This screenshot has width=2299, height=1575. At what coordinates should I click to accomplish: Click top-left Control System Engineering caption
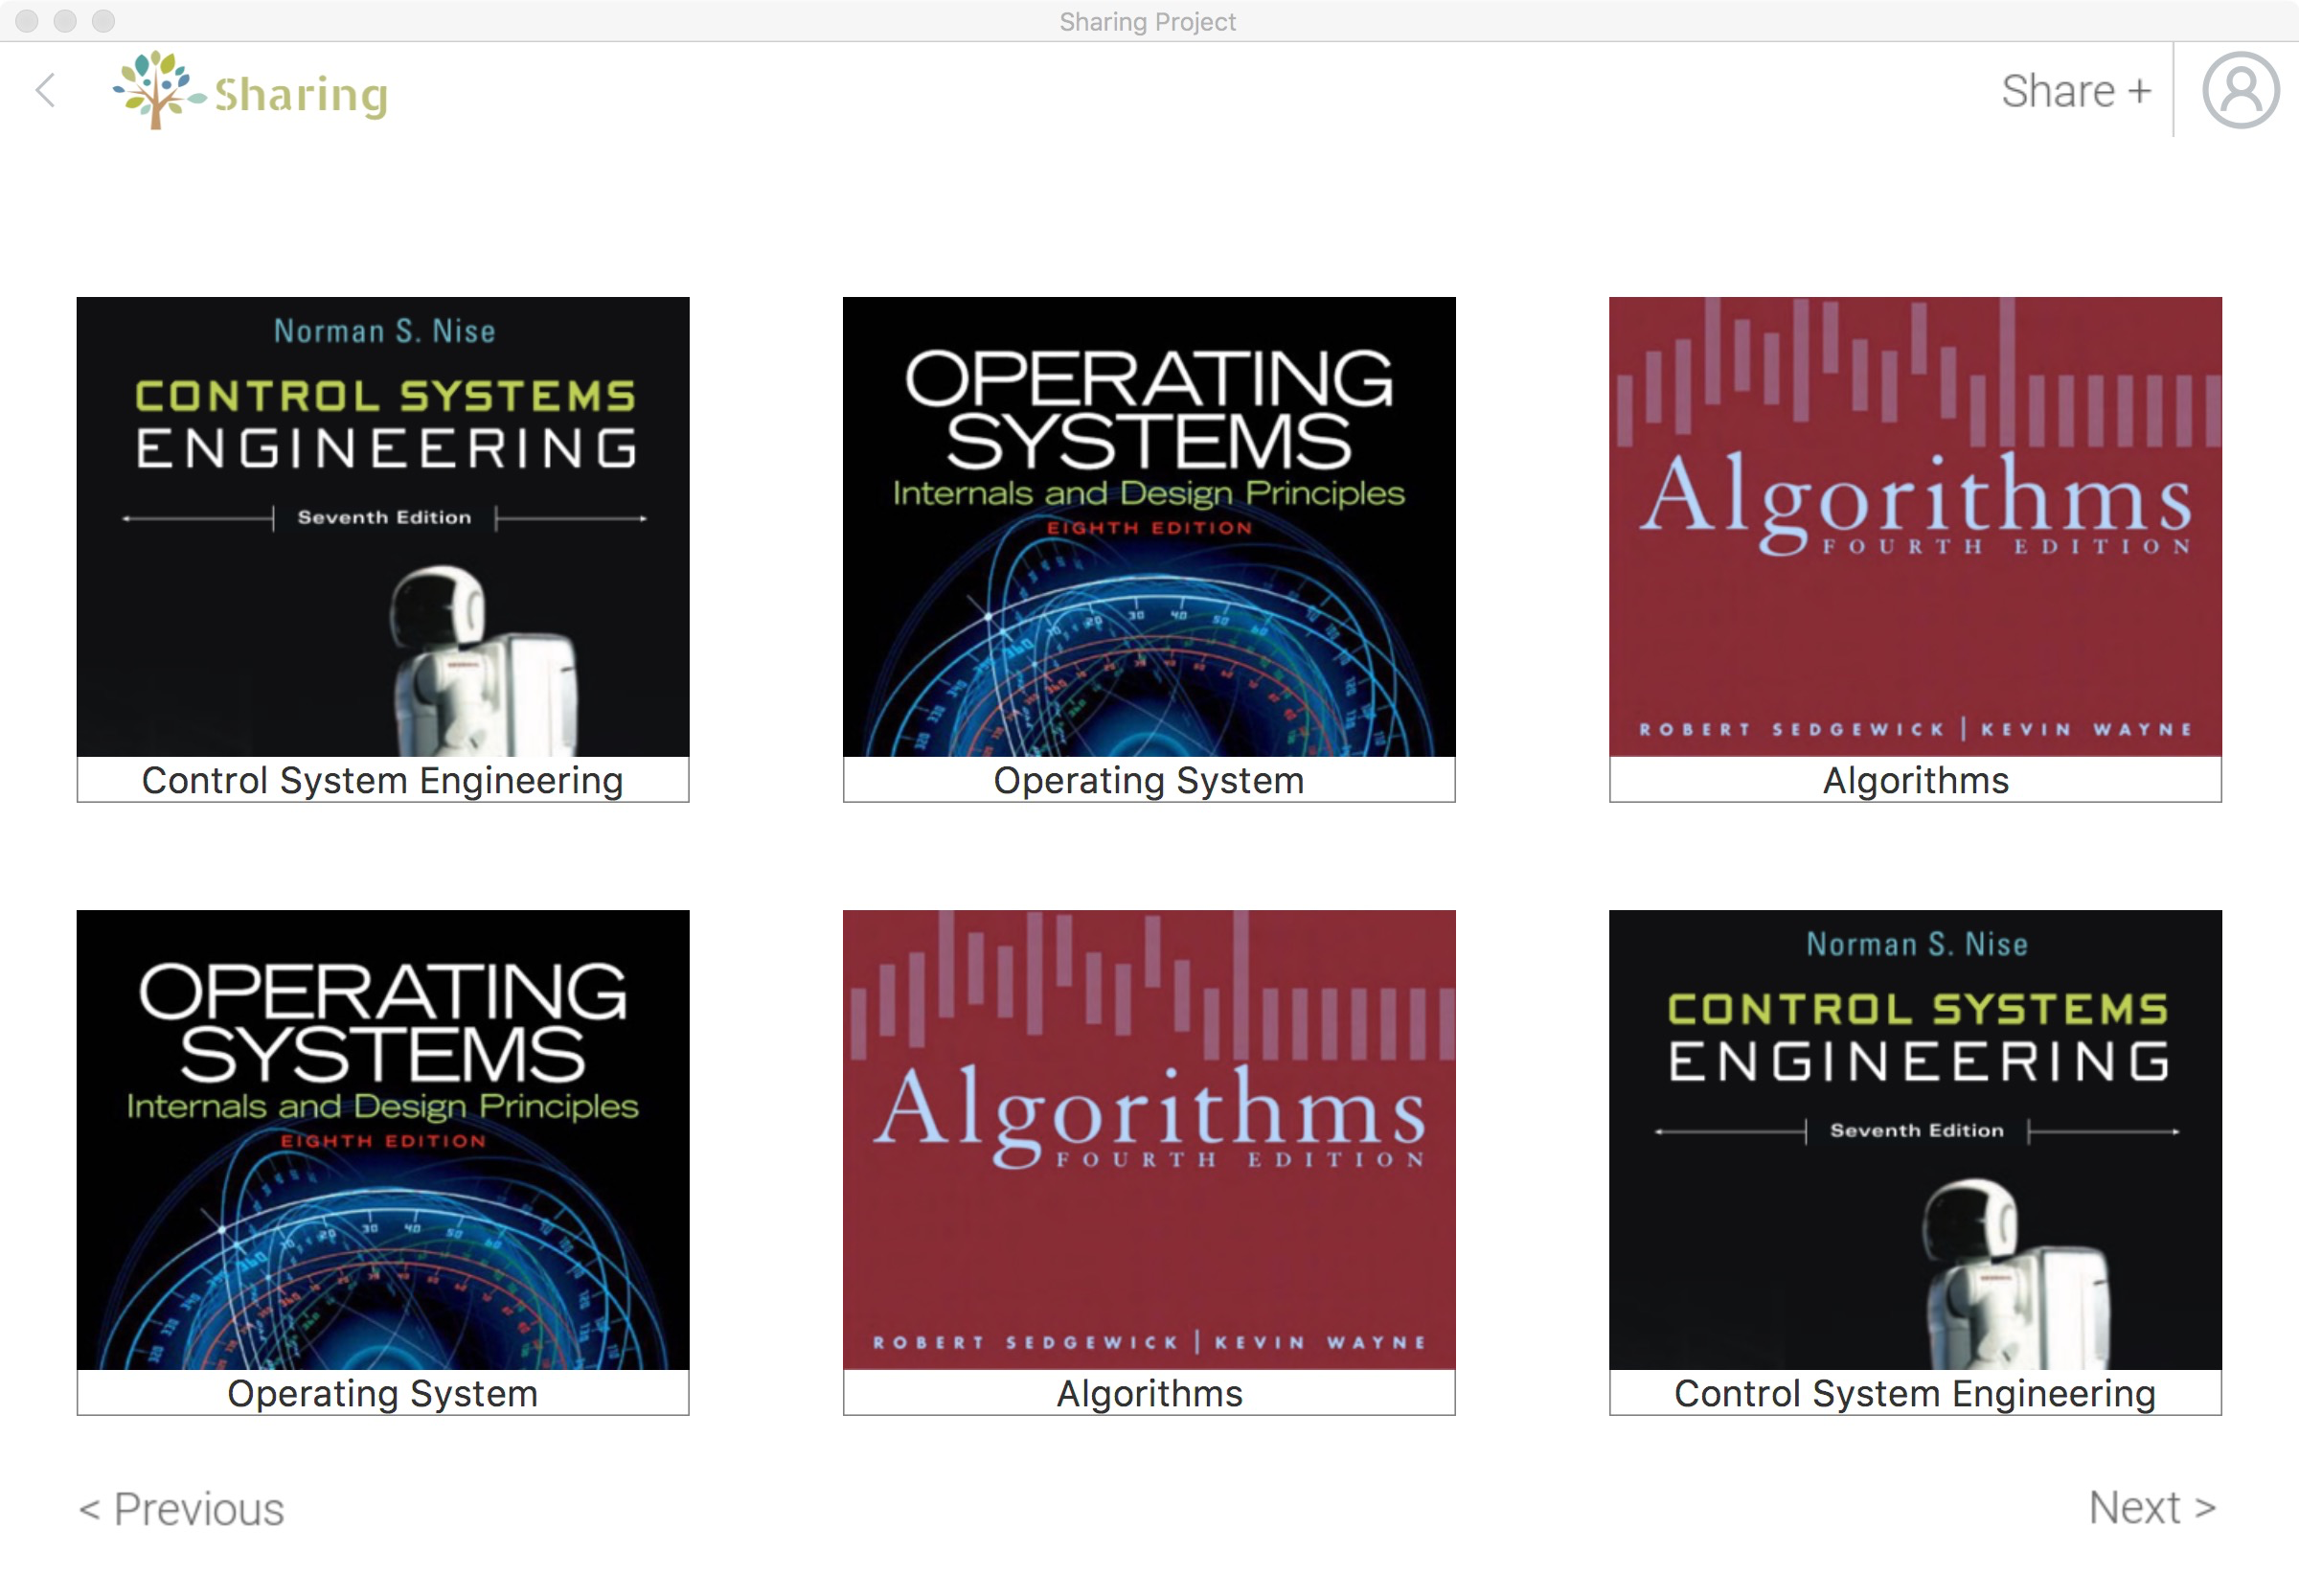383,781
